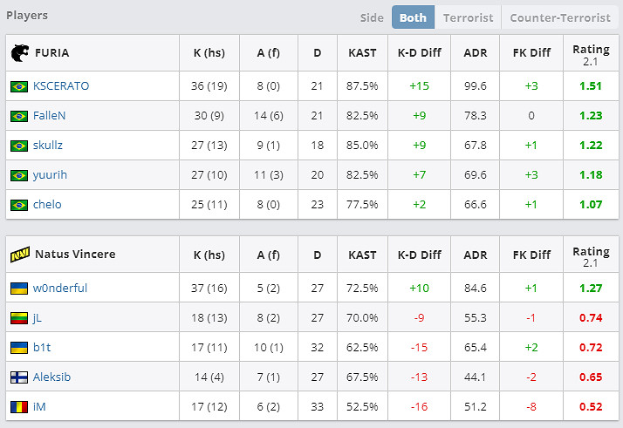This screenshot has width=623, height=428.
Task: Click the FURIA table ADR column header
Action: point(476,53)
